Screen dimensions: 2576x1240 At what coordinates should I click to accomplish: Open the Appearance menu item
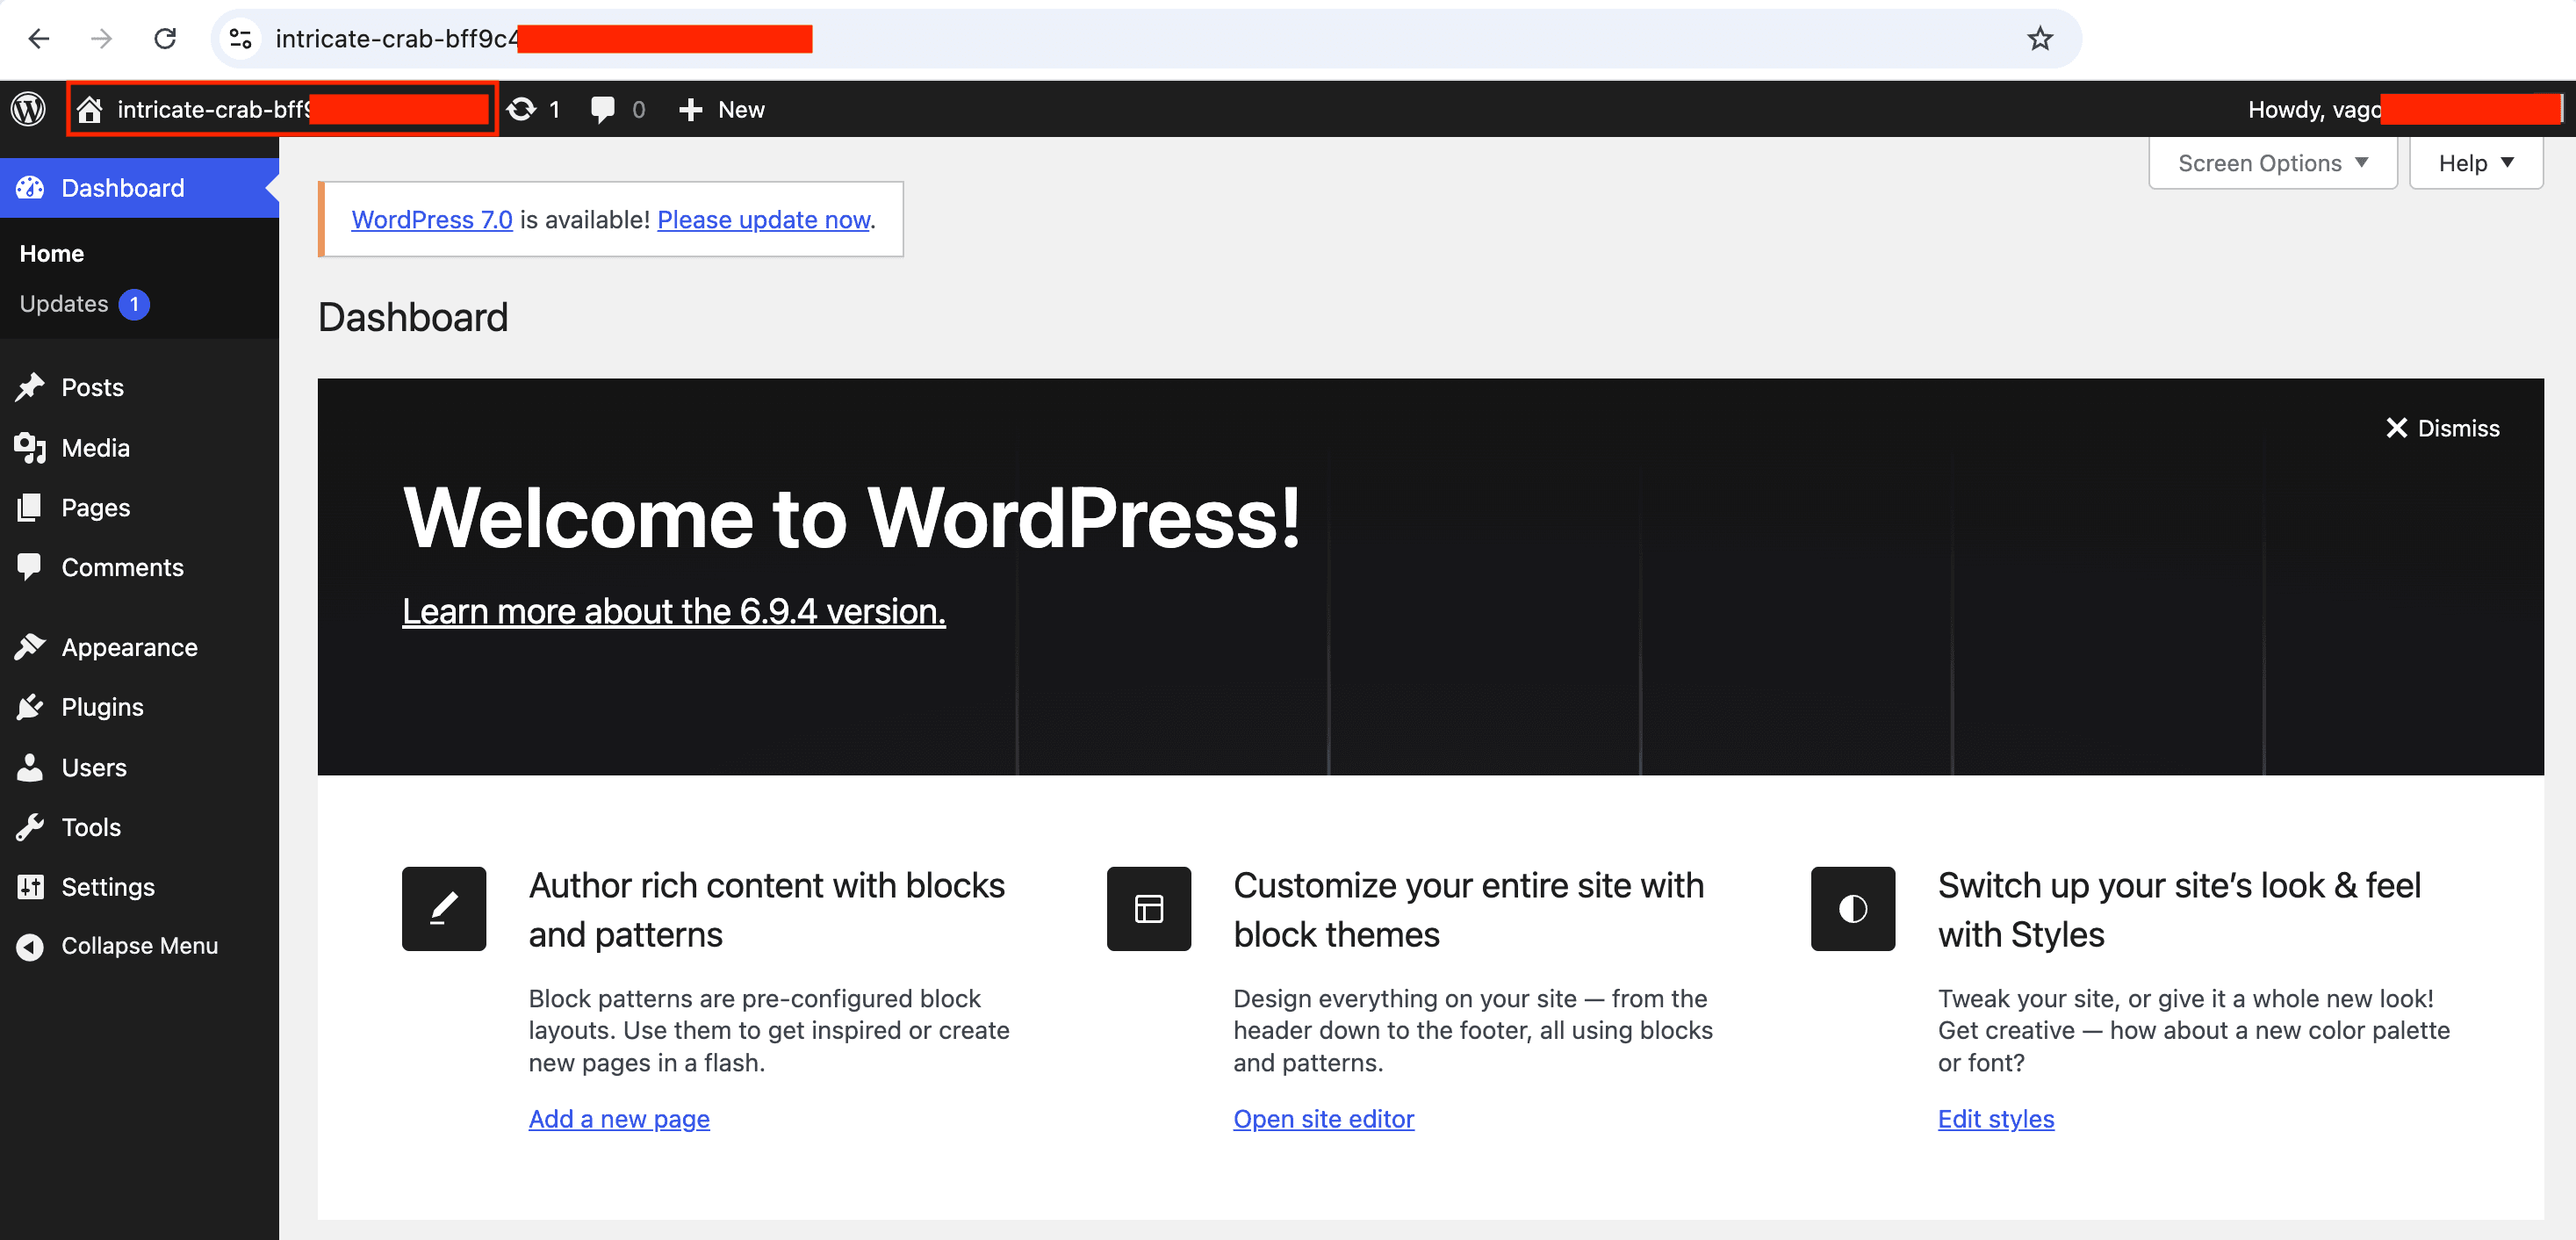139,647
